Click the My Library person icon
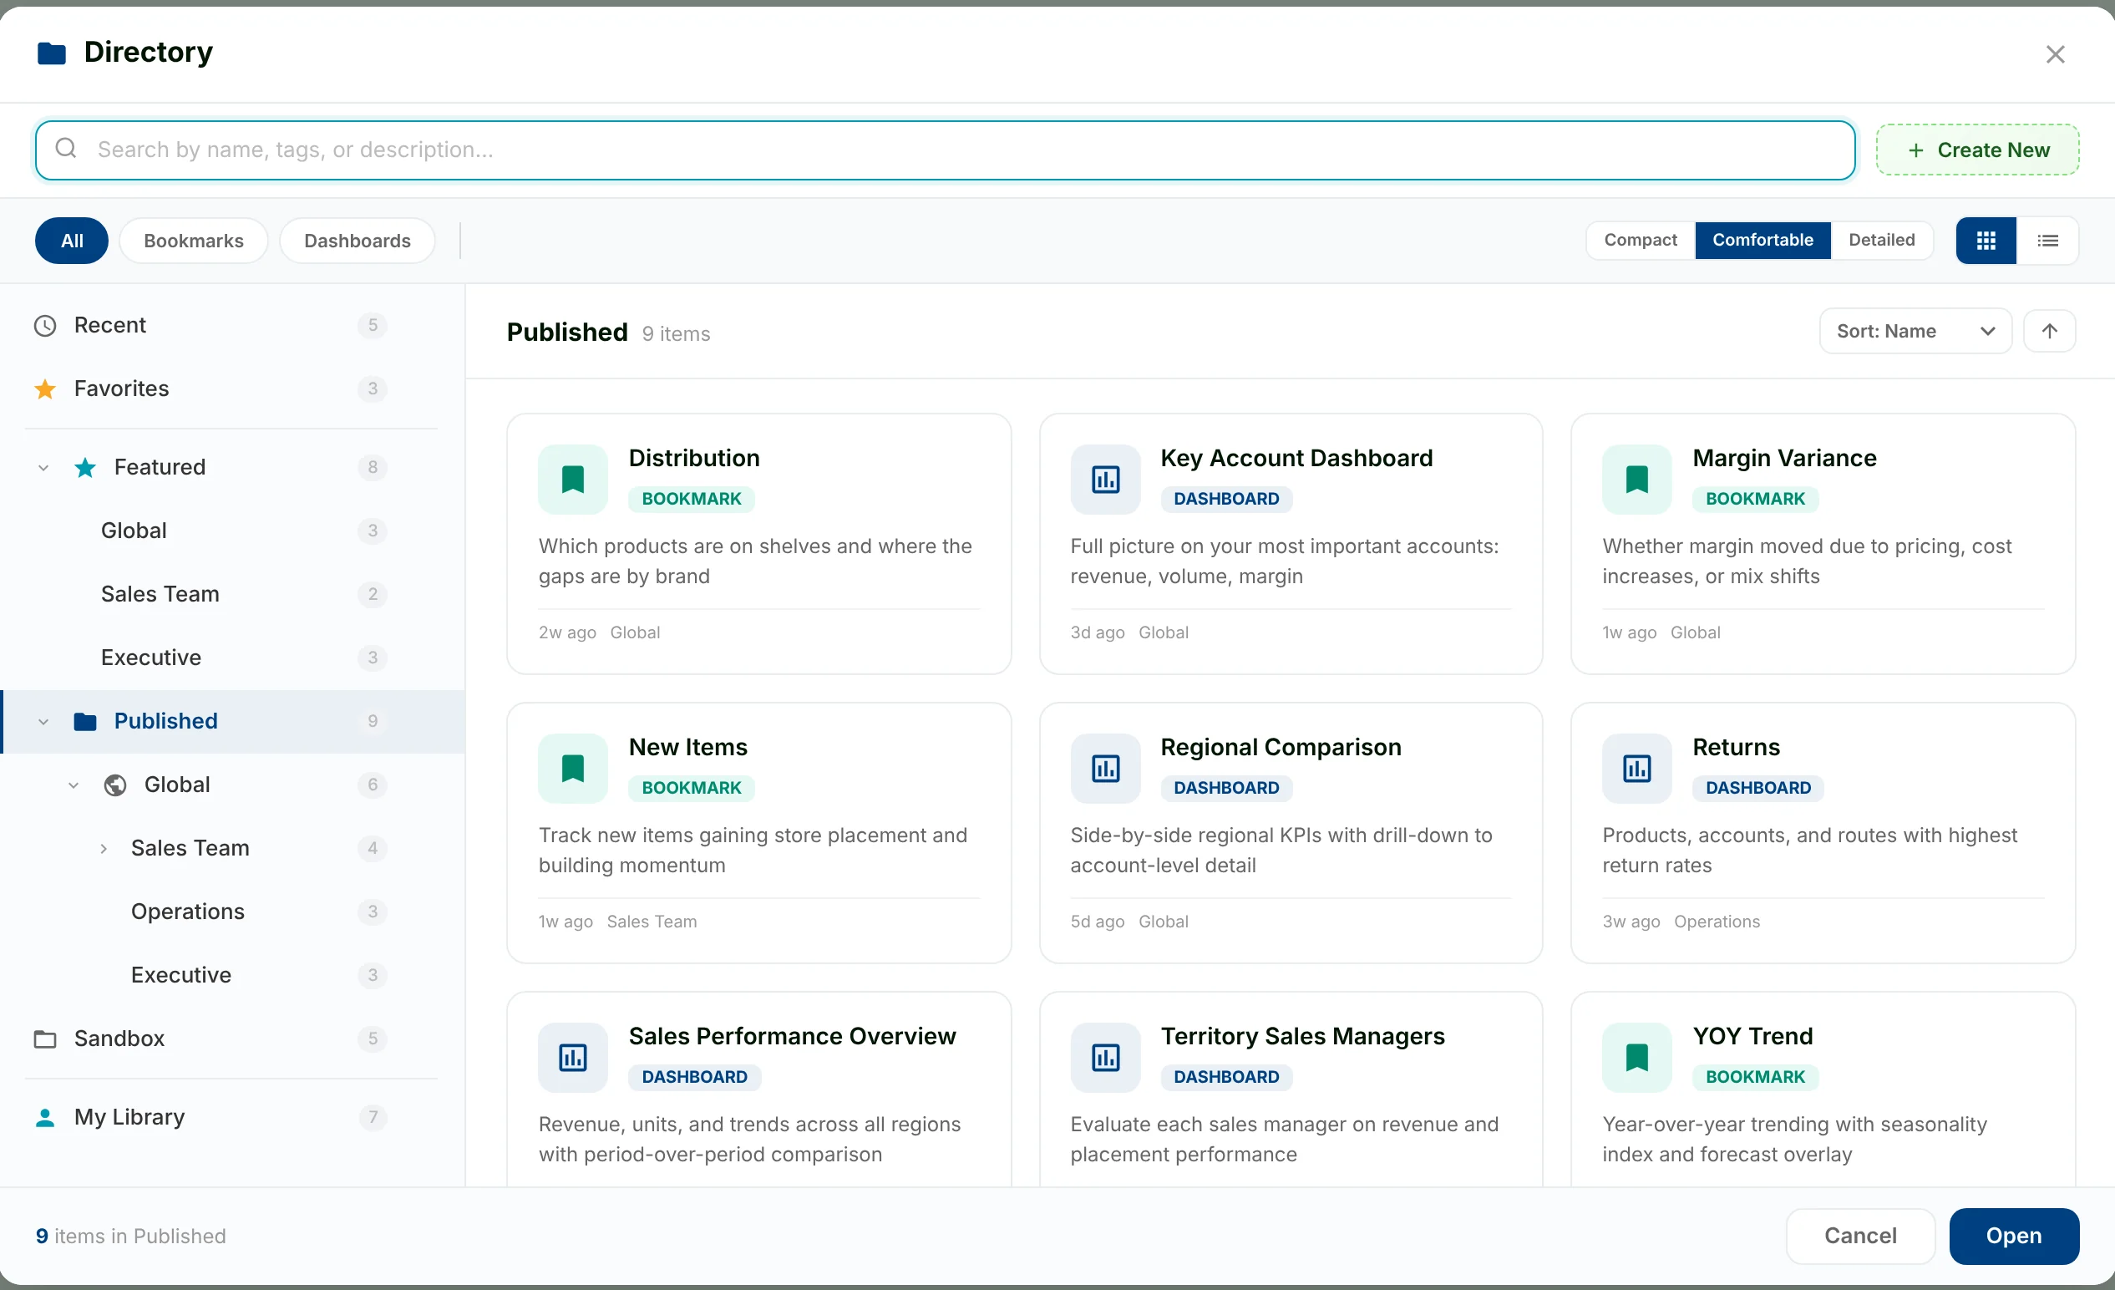This screenshot has width=2115, height=1290. point(44,1118)
